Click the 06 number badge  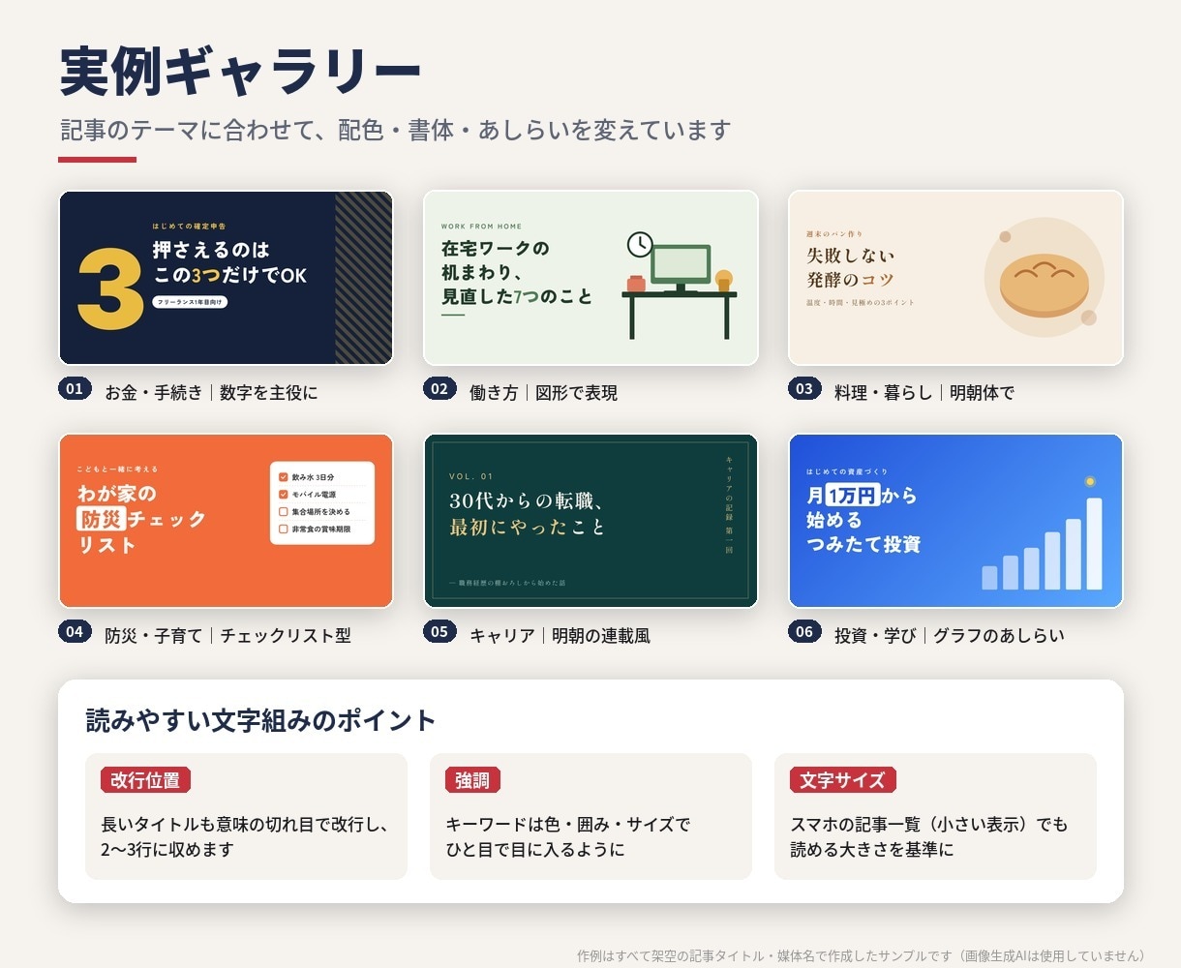click(x=804, y=632)
